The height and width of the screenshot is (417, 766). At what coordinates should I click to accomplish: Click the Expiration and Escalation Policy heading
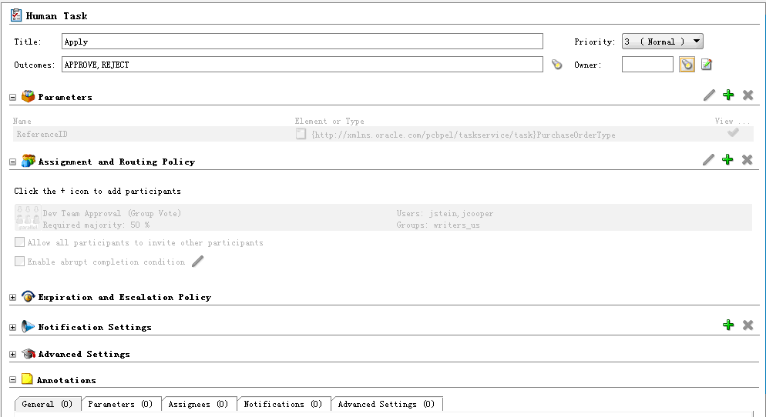(125, 297)
